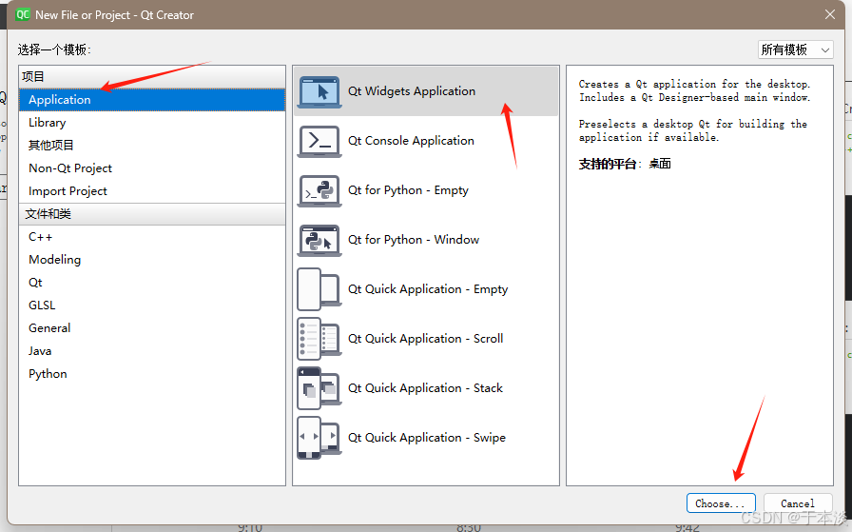This screenshot has width=852, height=532.
Task: Select the Qt Widgets Application label text
Action: (412, 91)
